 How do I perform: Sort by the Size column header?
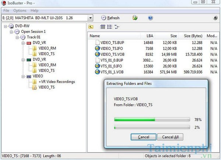(167, 36)
